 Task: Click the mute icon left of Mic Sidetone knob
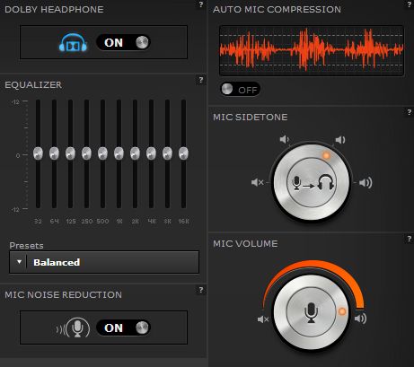258,182
